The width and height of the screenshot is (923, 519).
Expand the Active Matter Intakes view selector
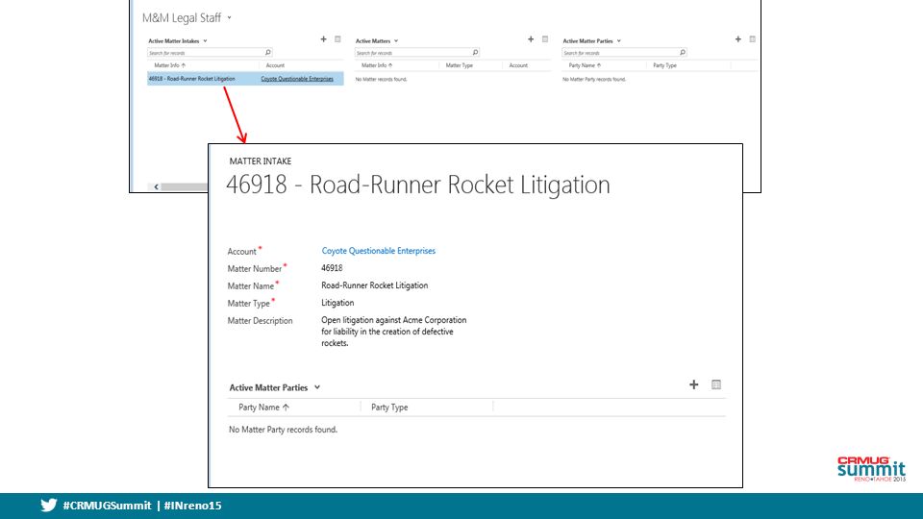205,41
